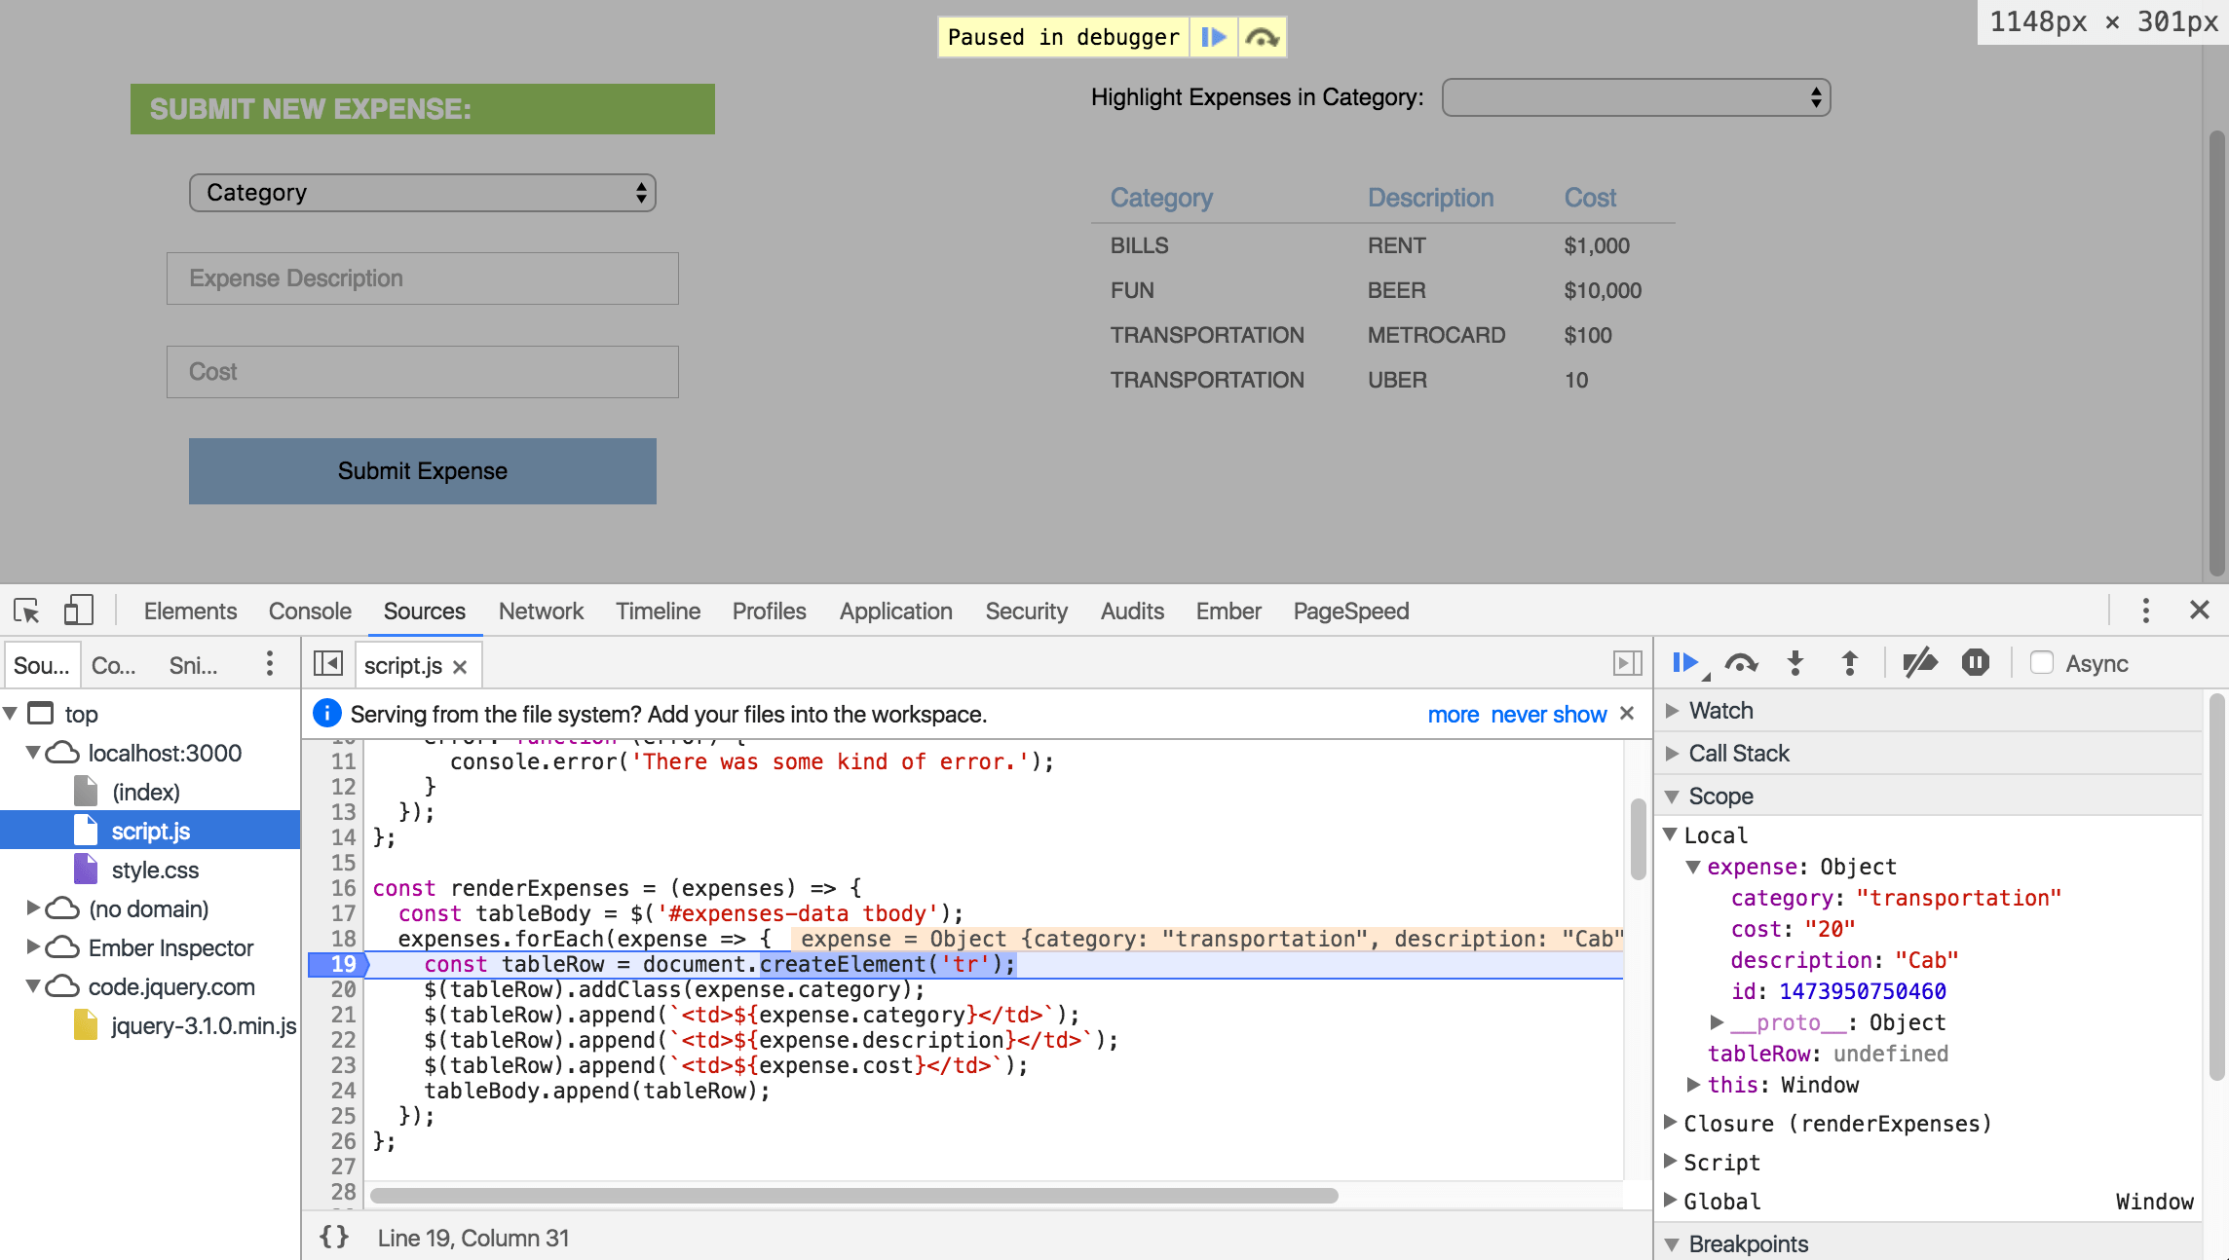The width and height of the screenshot is (2229, 1260).
Task: Collapse the file navigator sidebar icon
Action: point(327,663)
